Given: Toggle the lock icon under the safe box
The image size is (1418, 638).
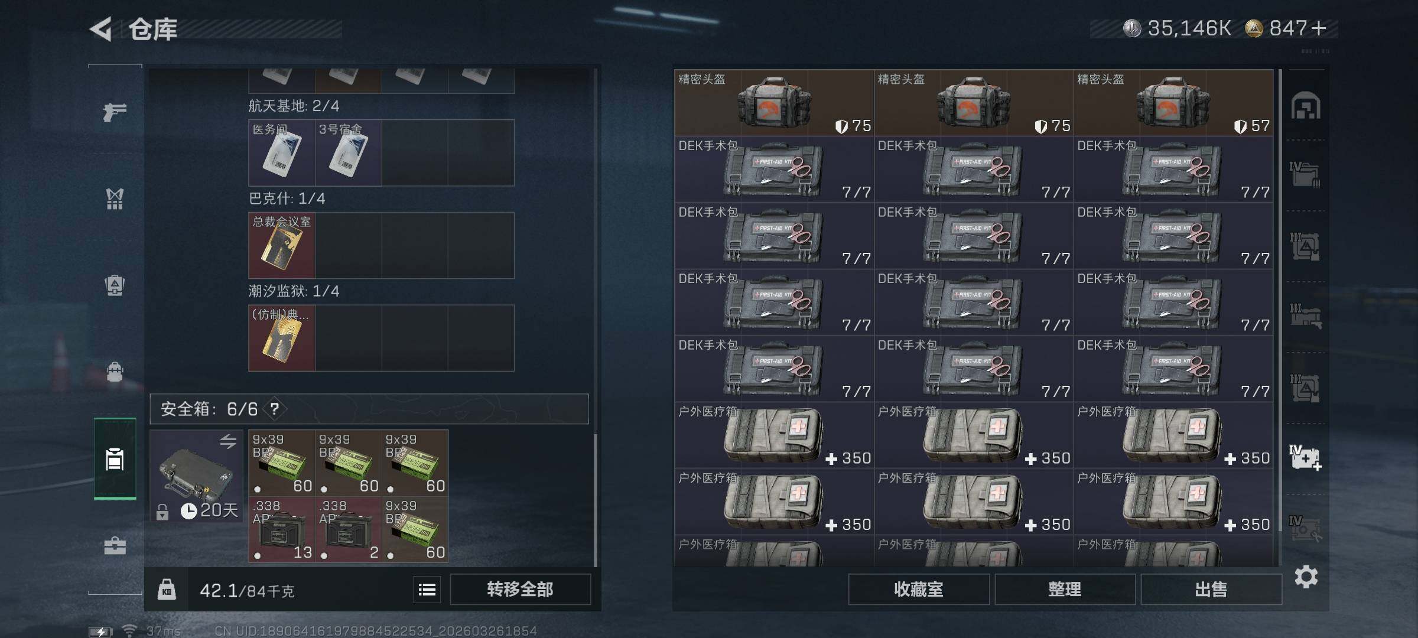Looking at the screenshot, I should [162, 512].
